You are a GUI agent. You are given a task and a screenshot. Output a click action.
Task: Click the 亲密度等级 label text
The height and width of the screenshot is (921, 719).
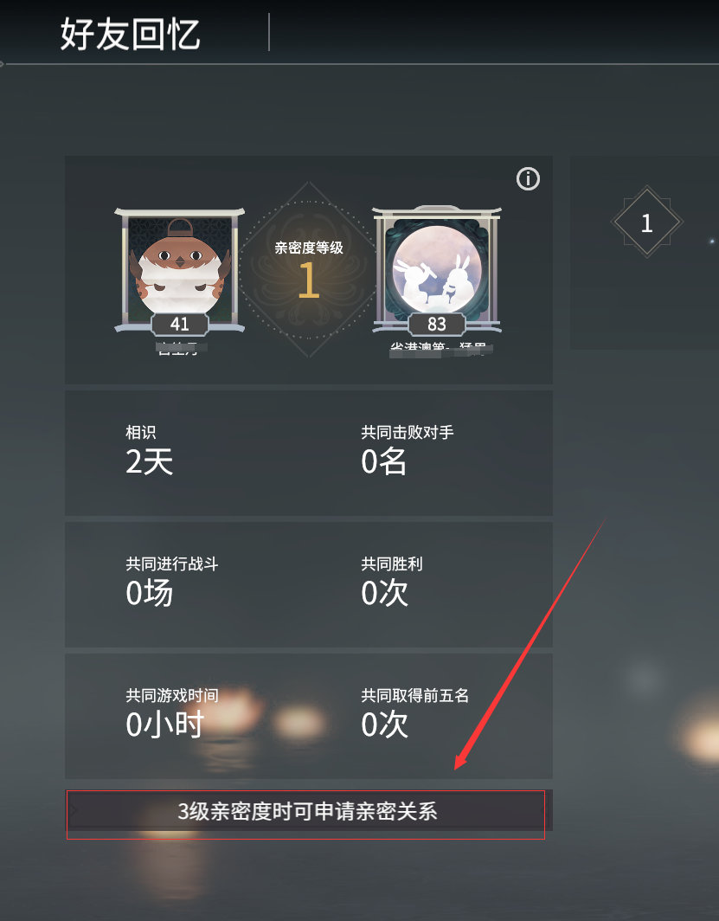pos(309,248)
